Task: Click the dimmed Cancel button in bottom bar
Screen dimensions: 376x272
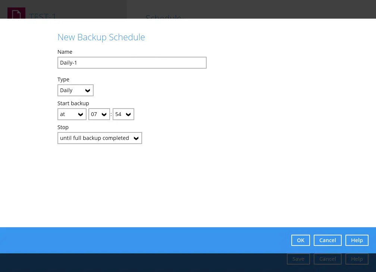Action: pyautogui.click(x=328, y=259)
